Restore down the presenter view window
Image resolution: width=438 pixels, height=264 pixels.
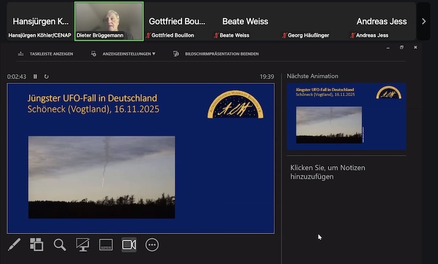point(401,47)
